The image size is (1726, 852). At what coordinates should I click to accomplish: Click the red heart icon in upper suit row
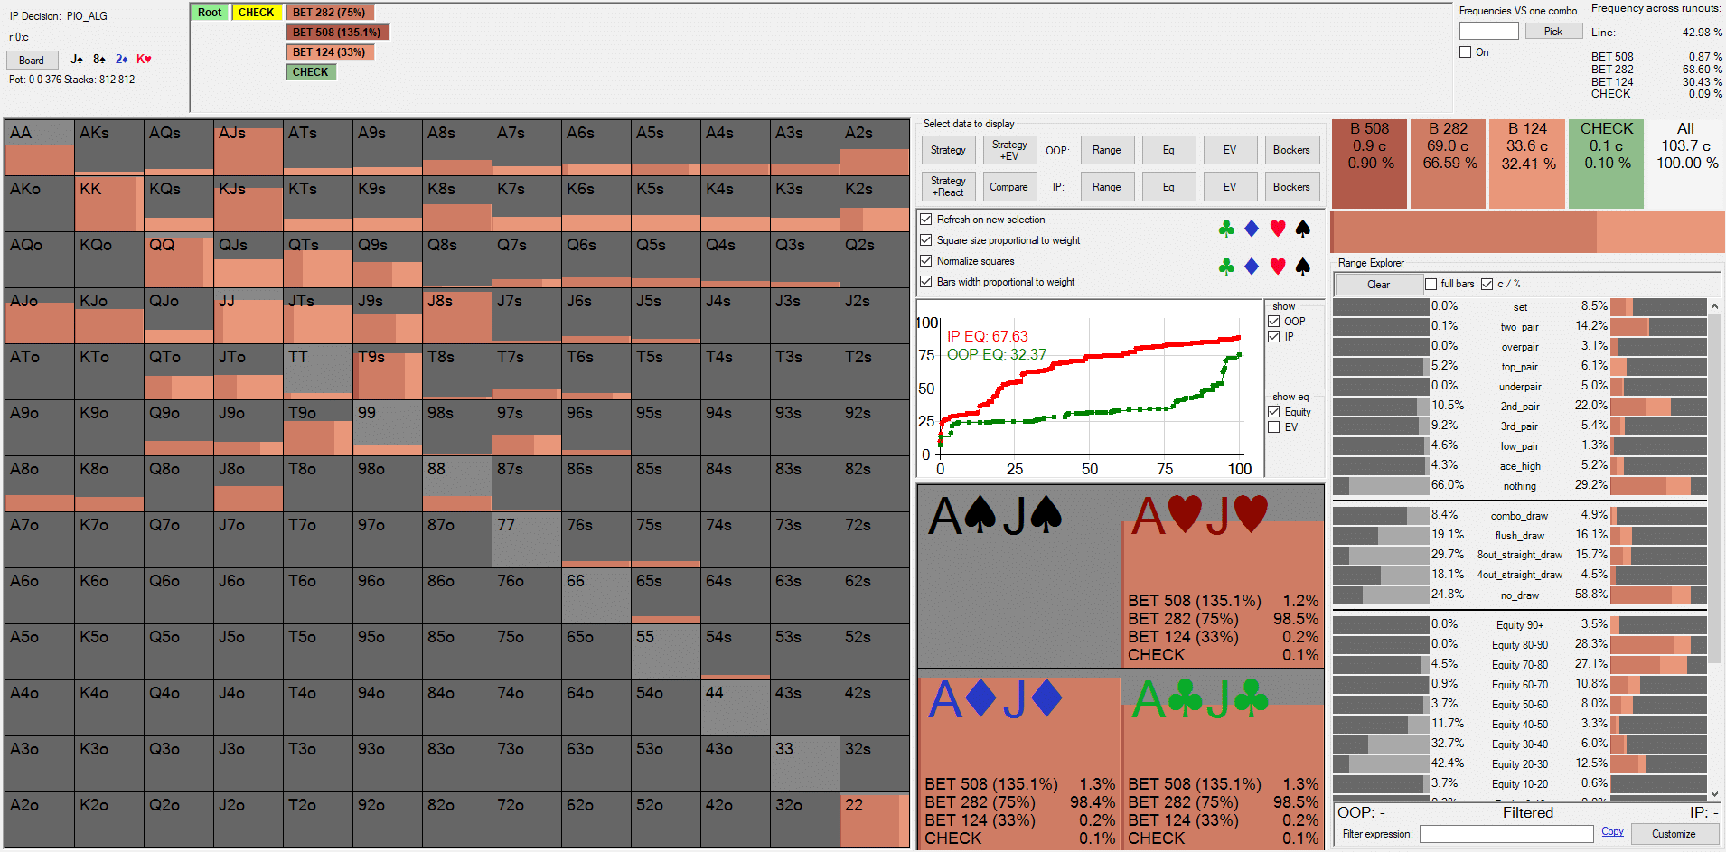[1277, 229]
